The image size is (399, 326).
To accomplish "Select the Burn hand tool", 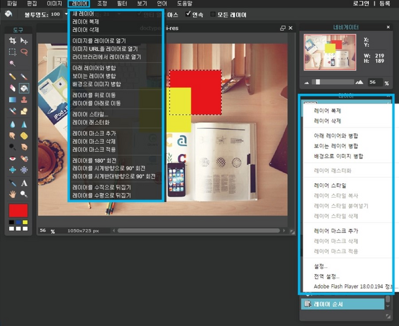I will pos(24,147).
